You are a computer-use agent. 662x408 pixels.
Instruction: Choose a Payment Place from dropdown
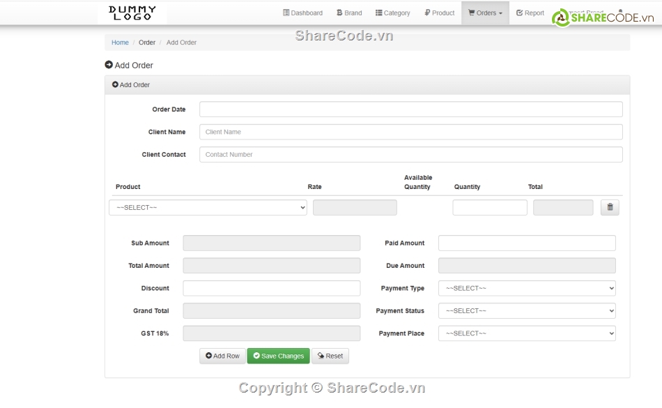coord(527,333)
